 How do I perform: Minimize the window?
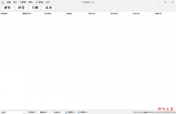coord(158,2)
